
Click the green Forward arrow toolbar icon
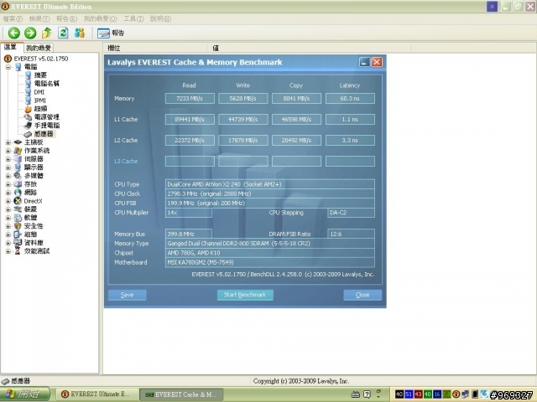click(30, 33)
